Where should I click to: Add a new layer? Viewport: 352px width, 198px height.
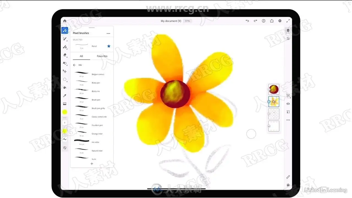pyautogui.click(x=288, y=96)
